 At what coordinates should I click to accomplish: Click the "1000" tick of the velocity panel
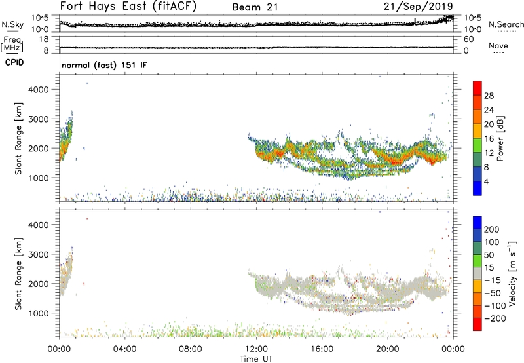pyautogui.click(x=39, y=313)
